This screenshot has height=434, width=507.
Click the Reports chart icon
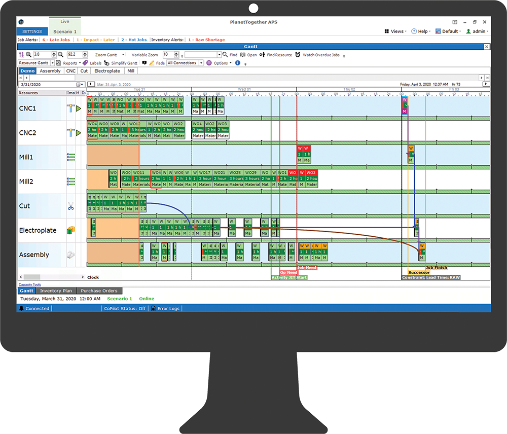(x=58, y=63)
